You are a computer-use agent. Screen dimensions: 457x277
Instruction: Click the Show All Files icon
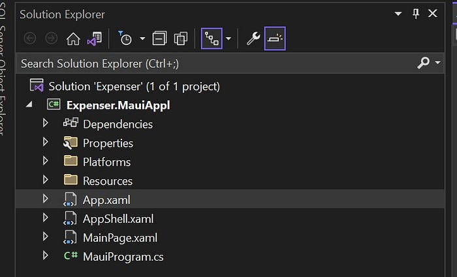pyautogui.click(x=181, y=38)
